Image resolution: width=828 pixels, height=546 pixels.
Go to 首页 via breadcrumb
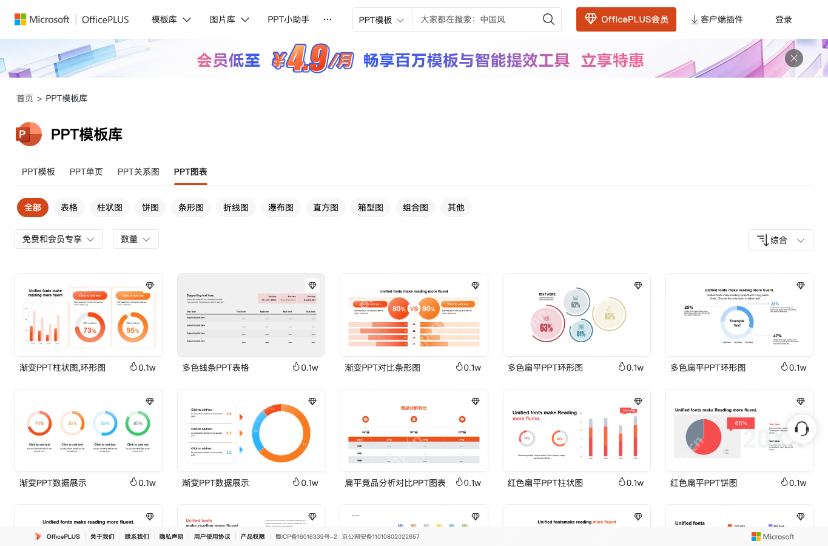click(x=25, y=98)
